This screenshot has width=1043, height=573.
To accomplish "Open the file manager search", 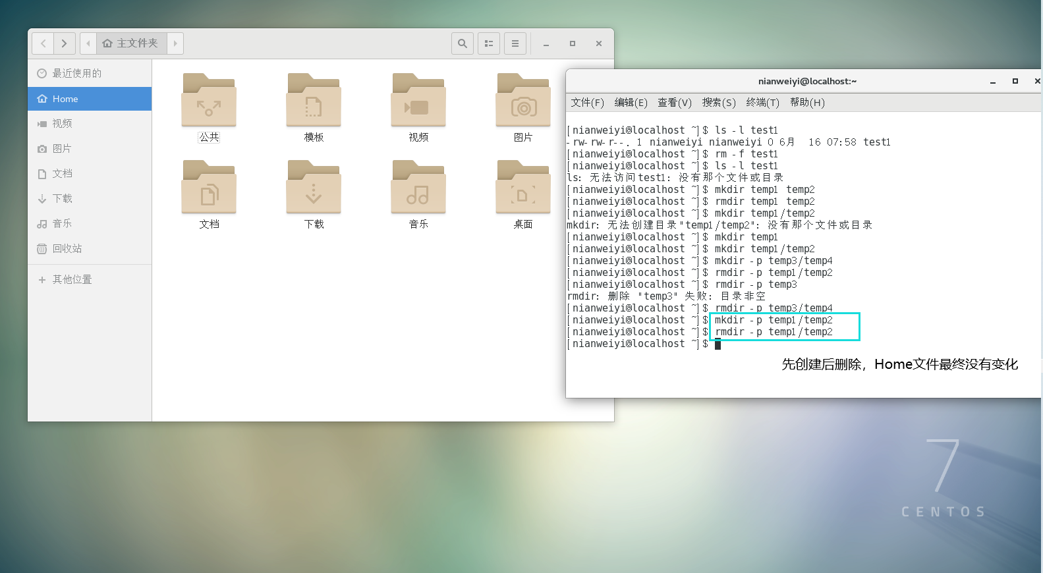I will (463, 43).
